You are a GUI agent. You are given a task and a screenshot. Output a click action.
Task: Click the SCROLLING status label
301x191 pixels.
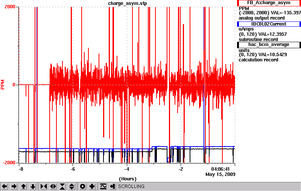coord(131,186)
